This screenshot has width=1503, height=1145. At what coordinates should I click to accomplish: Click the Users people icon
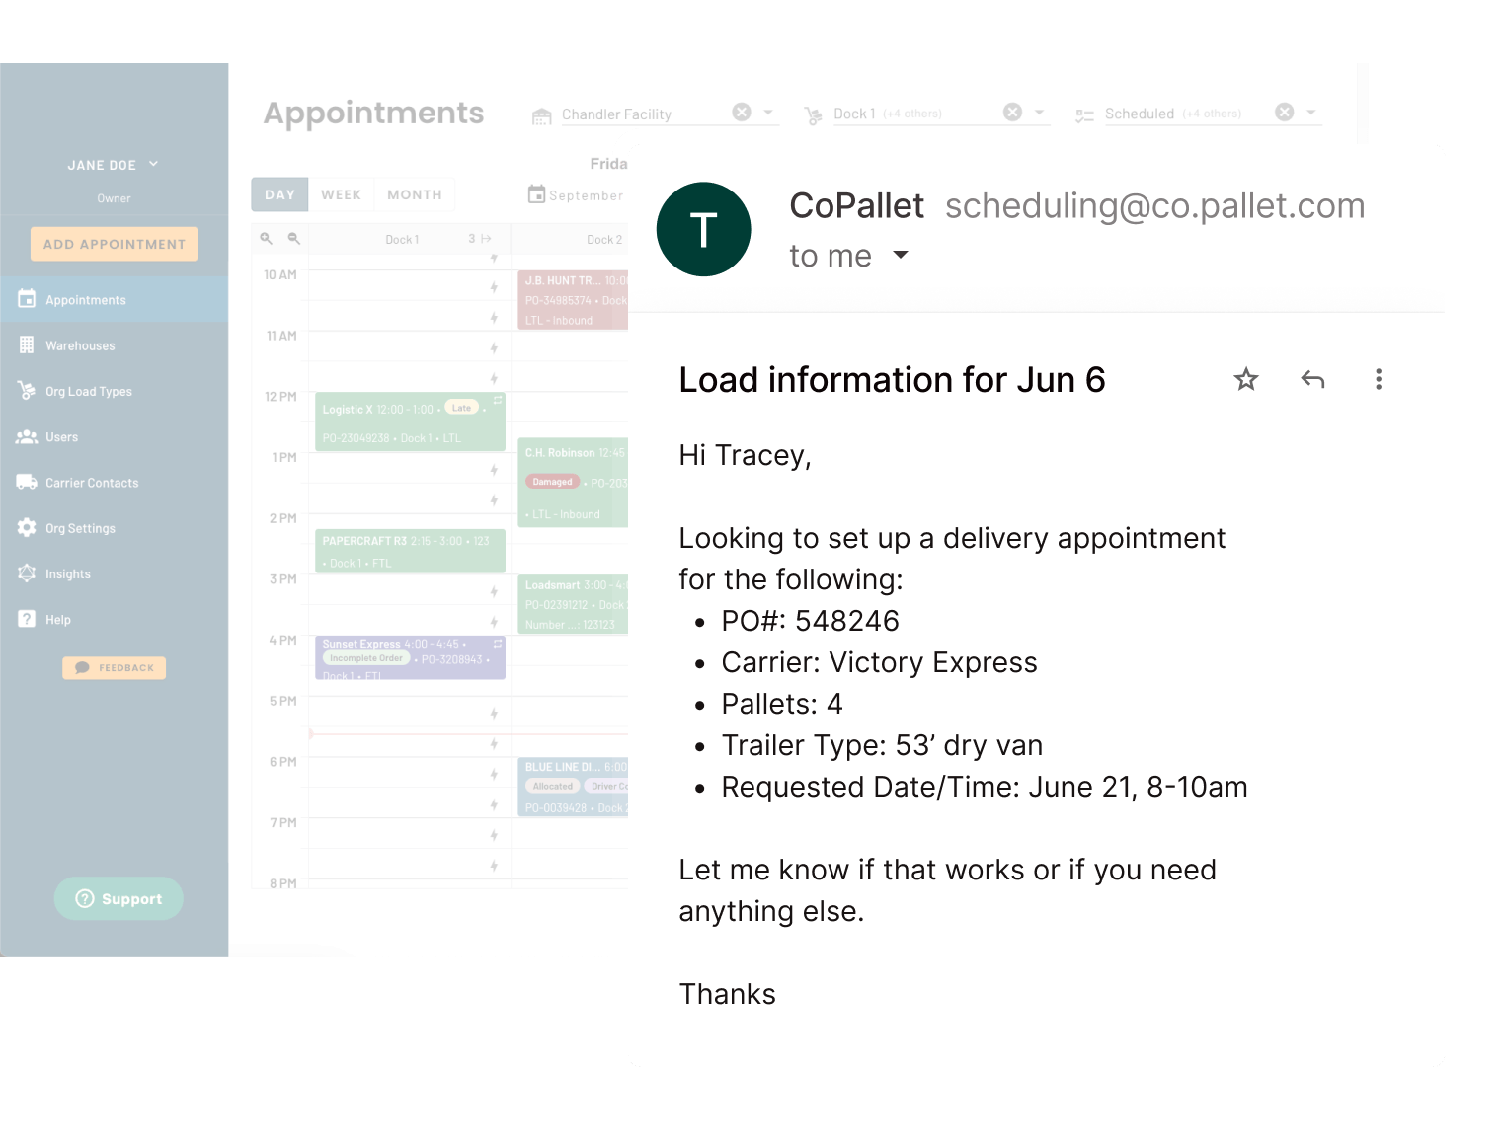[x=27, y=436]
